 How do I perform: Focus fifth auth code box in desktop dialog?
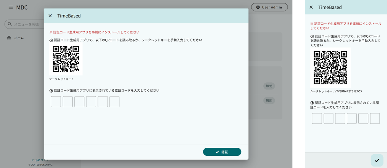[103, 102]
